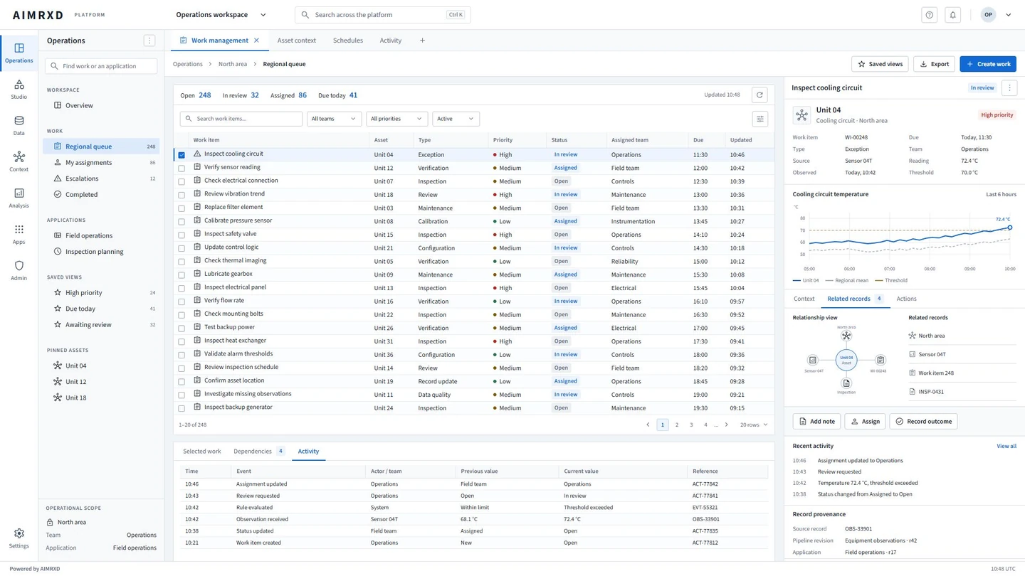Open table filter settings icon

(759, 119)
